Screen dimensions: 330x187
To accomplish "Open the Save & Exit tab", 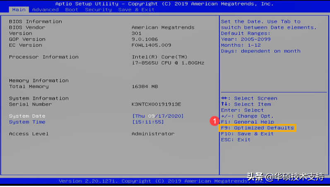I will tap(136, 10).
